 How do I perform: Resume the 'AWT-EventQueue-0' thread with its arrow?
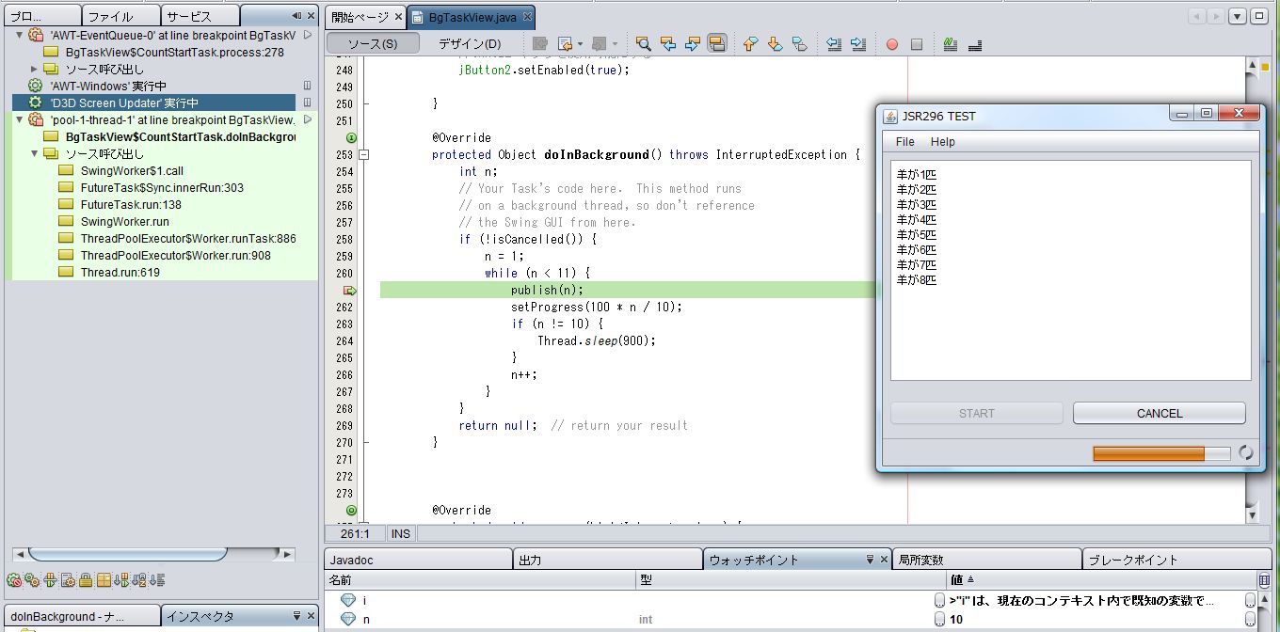tap(307, 35)
